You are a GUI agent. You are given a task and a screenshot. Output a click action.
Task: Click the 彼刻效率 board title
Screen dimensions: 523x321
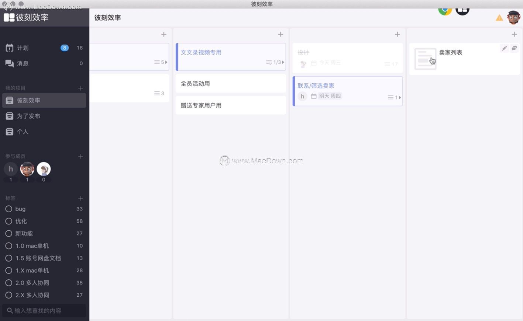pos(108,18)
